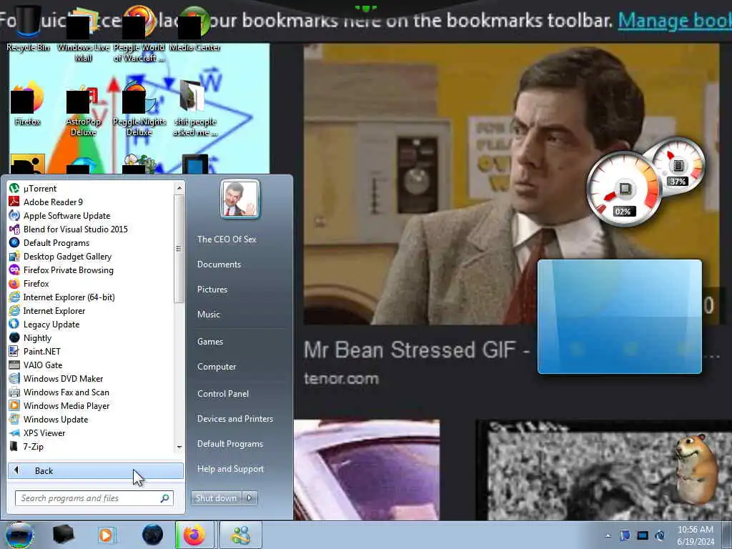The width and height of the screenshot is (732, 549).
Task: Click the tenor.com source link
Action: tap(341, 379)
